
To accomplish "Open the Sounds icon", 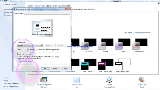I will pos(109,80).
